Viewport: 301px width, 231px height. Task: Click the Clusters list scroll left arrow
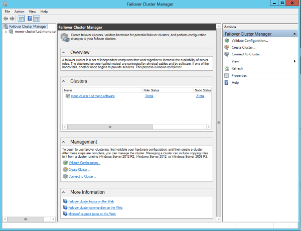(65, 127)
